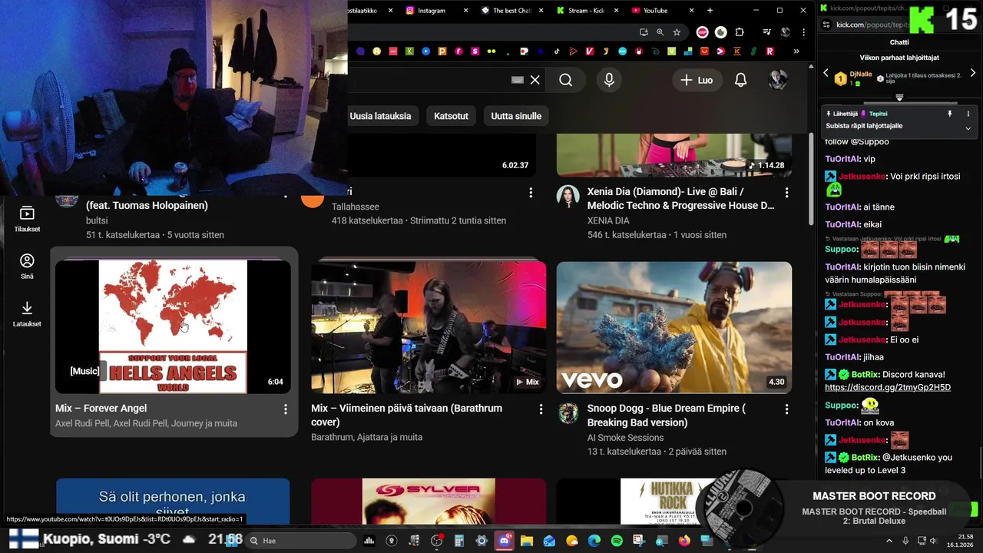This screenshot has height=553, width=983.
Task: Open YouTube account avatar menu
Action: [x=778, y=80]
